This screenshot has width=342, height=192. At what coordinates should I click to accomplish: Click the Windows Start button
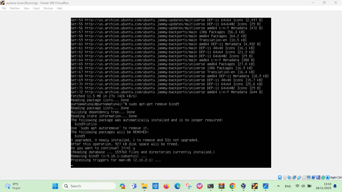[55, 186]
